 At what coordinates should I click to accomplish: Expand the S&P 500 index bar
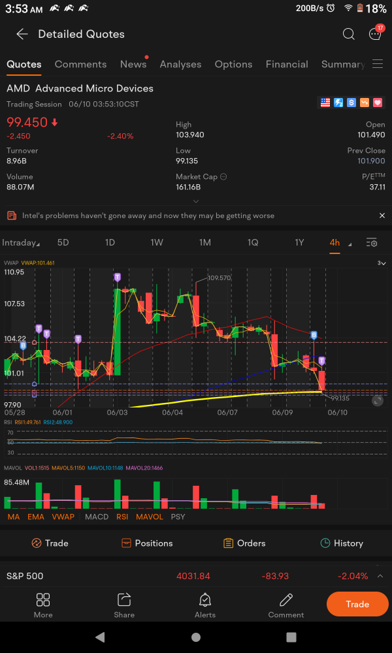(380, 577)
